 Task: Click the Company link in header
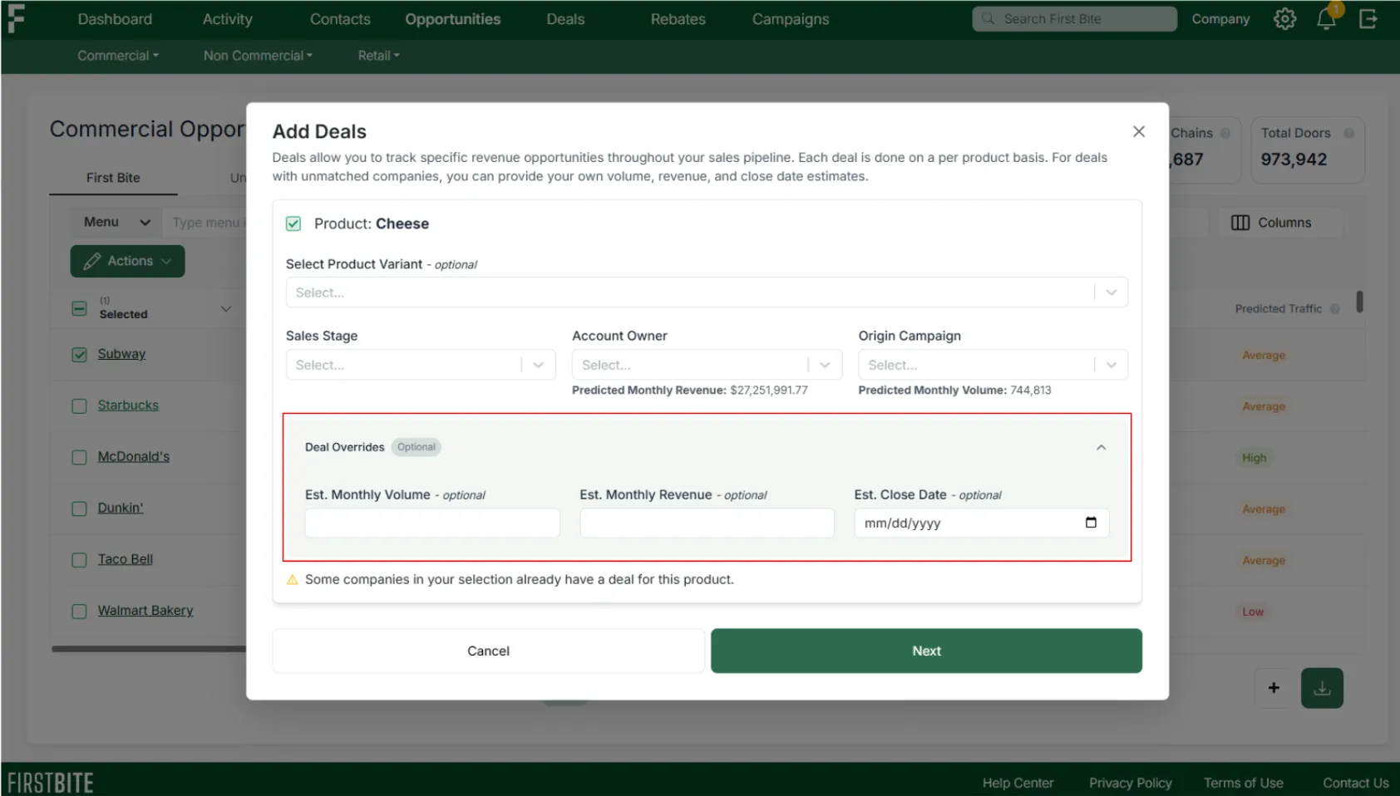pyautogui.click(x=1220, y=19)
